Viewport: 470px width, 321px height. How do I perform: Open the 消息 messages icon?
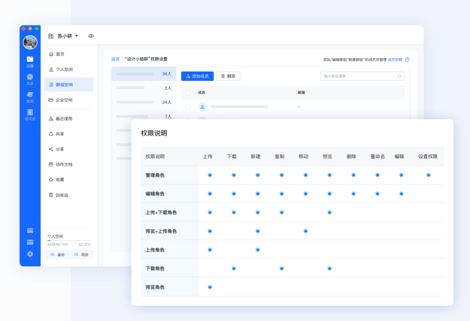[30, 79]
